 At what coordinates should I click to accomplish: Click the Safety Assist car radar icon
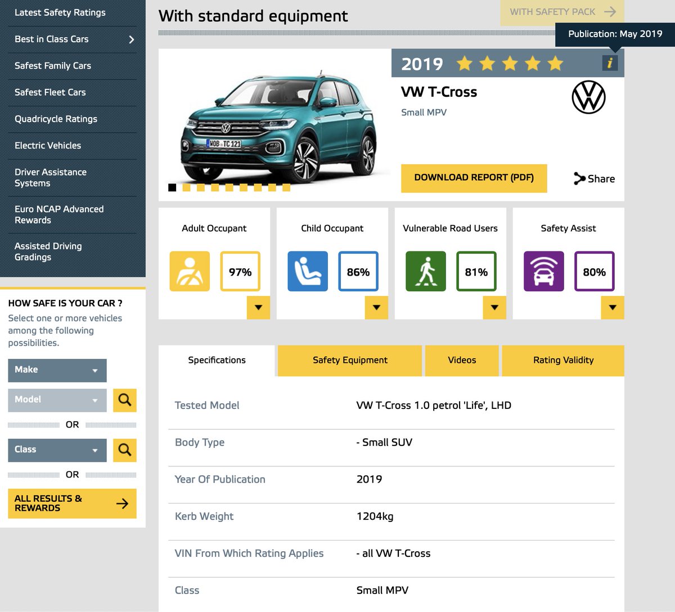tap(544, 272)
